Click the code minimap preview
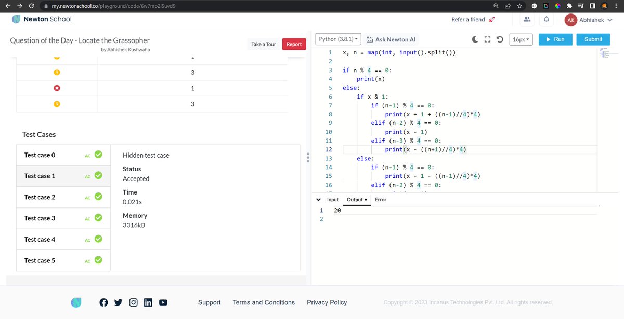Screen dimensions: 624x319 pos(606,53)
